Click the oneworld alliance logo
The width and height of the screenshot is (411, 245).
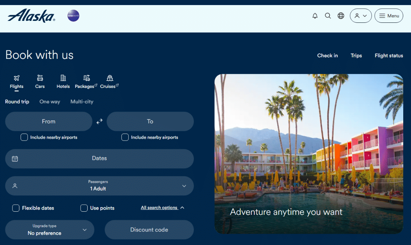point(73,16)
